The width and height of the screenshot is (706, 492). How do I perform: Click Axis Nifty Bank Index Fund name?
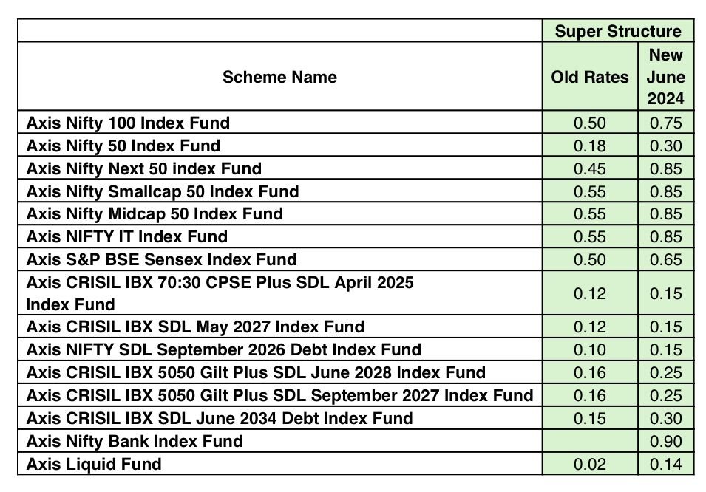pyautogui.click(x=135, y=442)
